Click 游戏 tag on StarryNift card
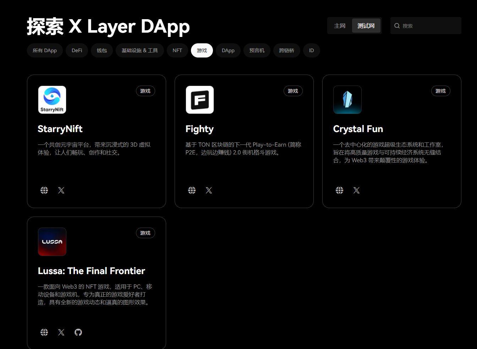477x349 pixels. pyautogui.click(x=146, y=91)
